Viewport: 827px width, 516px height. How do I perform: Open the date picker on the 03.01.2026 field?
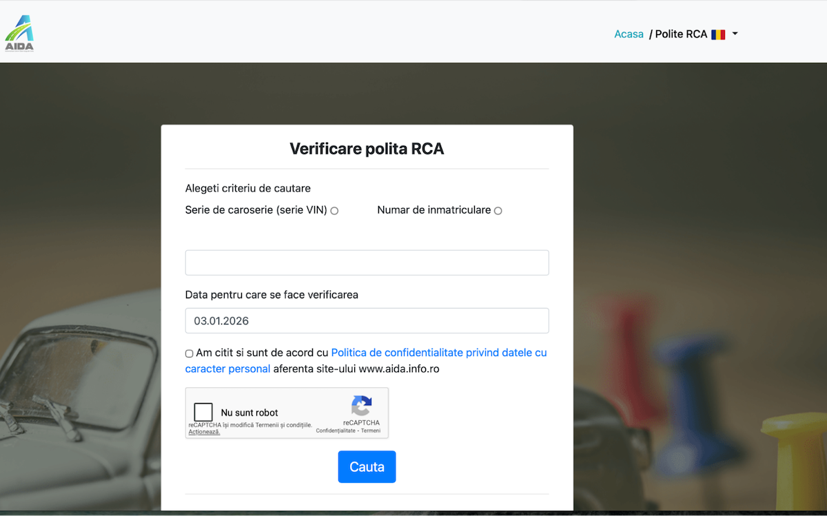click(367, 320)
